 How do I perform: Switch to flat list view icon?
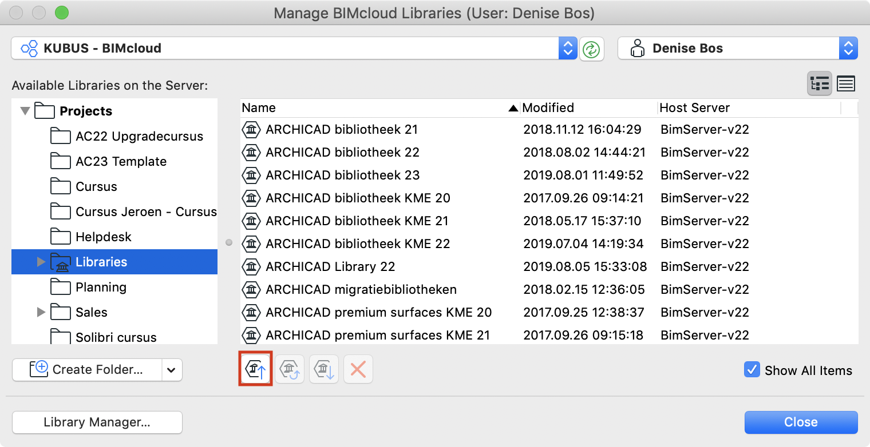[x=845, y=84]
